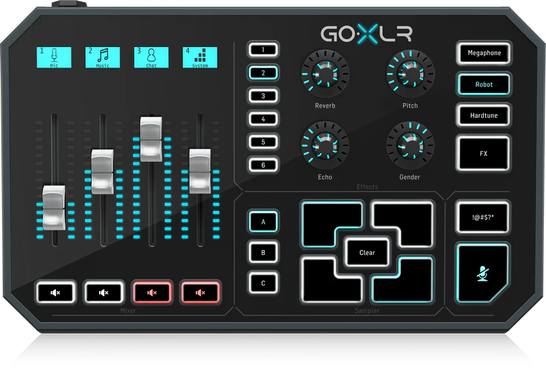546x370 pixels.
Task: Select effects preset 1
Action: [x=263, y=50]
